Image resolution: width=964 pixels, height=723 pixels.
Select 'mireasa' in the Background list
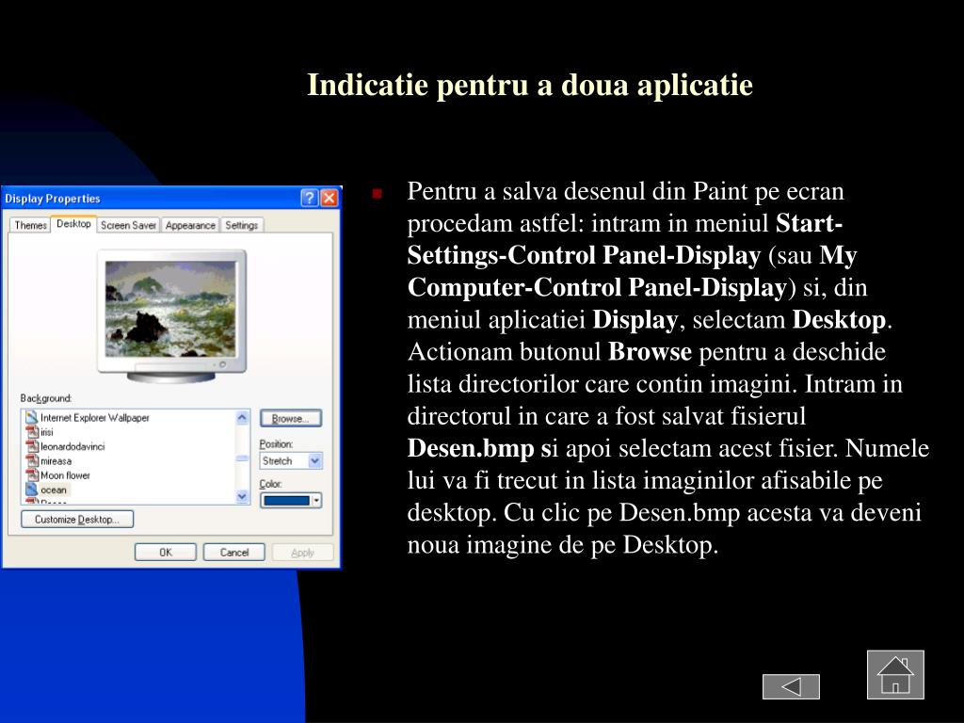[x=56, y=461]
